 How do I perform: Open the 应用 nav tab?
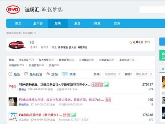(117, 23)
